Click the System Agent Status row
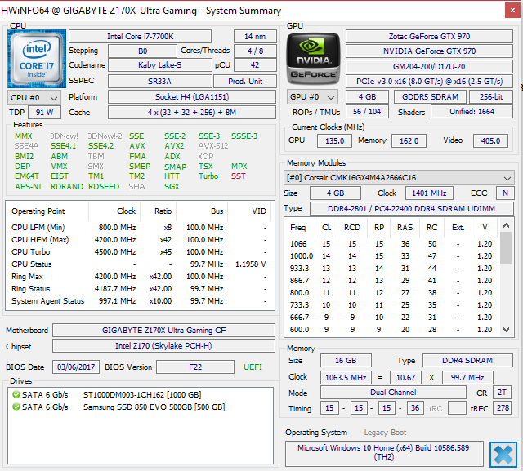Image resolution: width=523 pixels, height=471 pixels. [x=140, y=301]
